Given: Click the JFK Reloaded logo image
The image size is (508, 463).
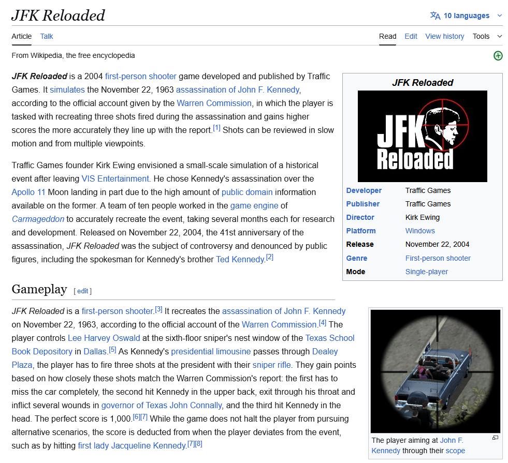Looking at the screenshot, I should click(x=422, y=136).
